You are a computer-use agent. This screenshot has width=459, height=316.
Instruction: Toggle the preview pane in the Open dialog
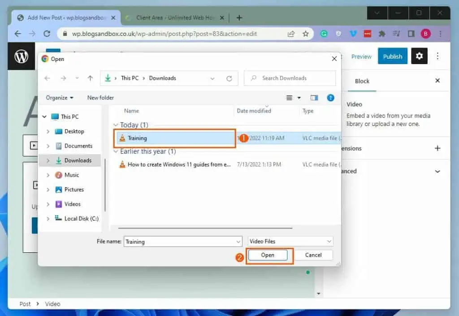point(314,98)
